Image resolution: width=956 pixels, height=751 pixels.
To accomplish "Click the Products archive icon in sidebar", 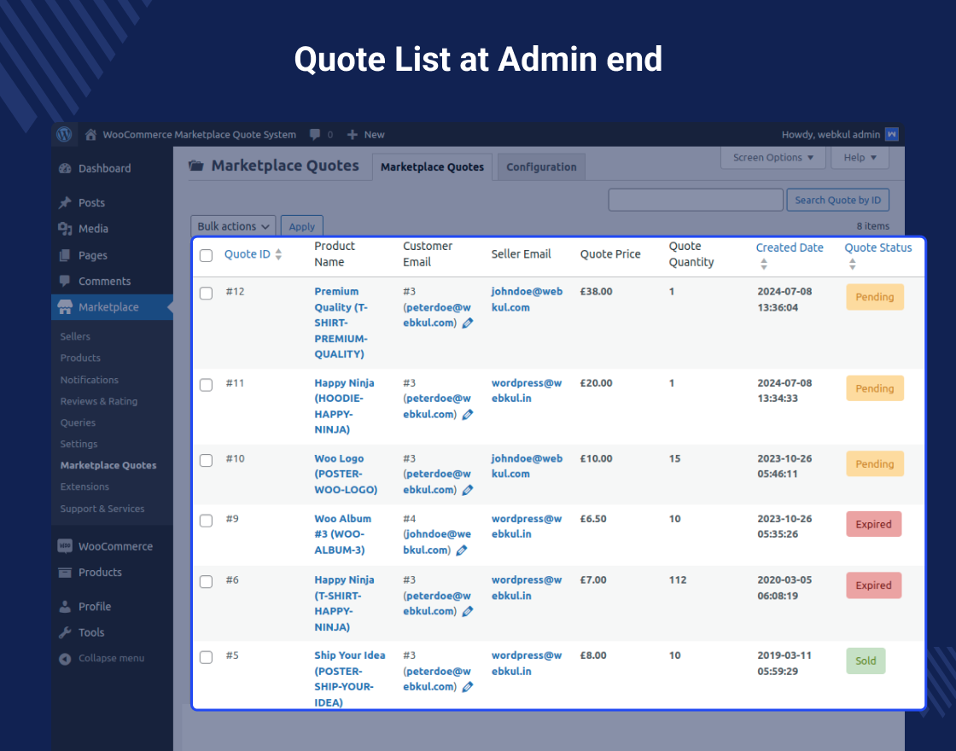I will point(65,573).
